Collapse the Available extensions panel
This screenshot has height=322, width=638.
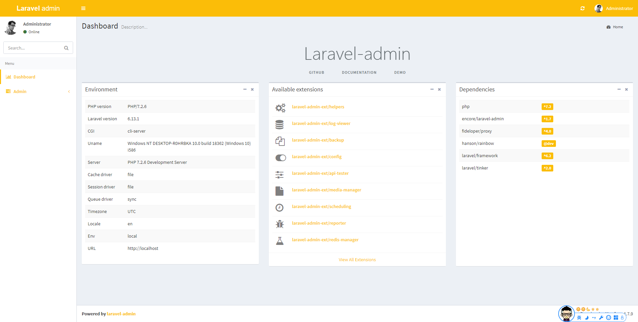[432, 89]
